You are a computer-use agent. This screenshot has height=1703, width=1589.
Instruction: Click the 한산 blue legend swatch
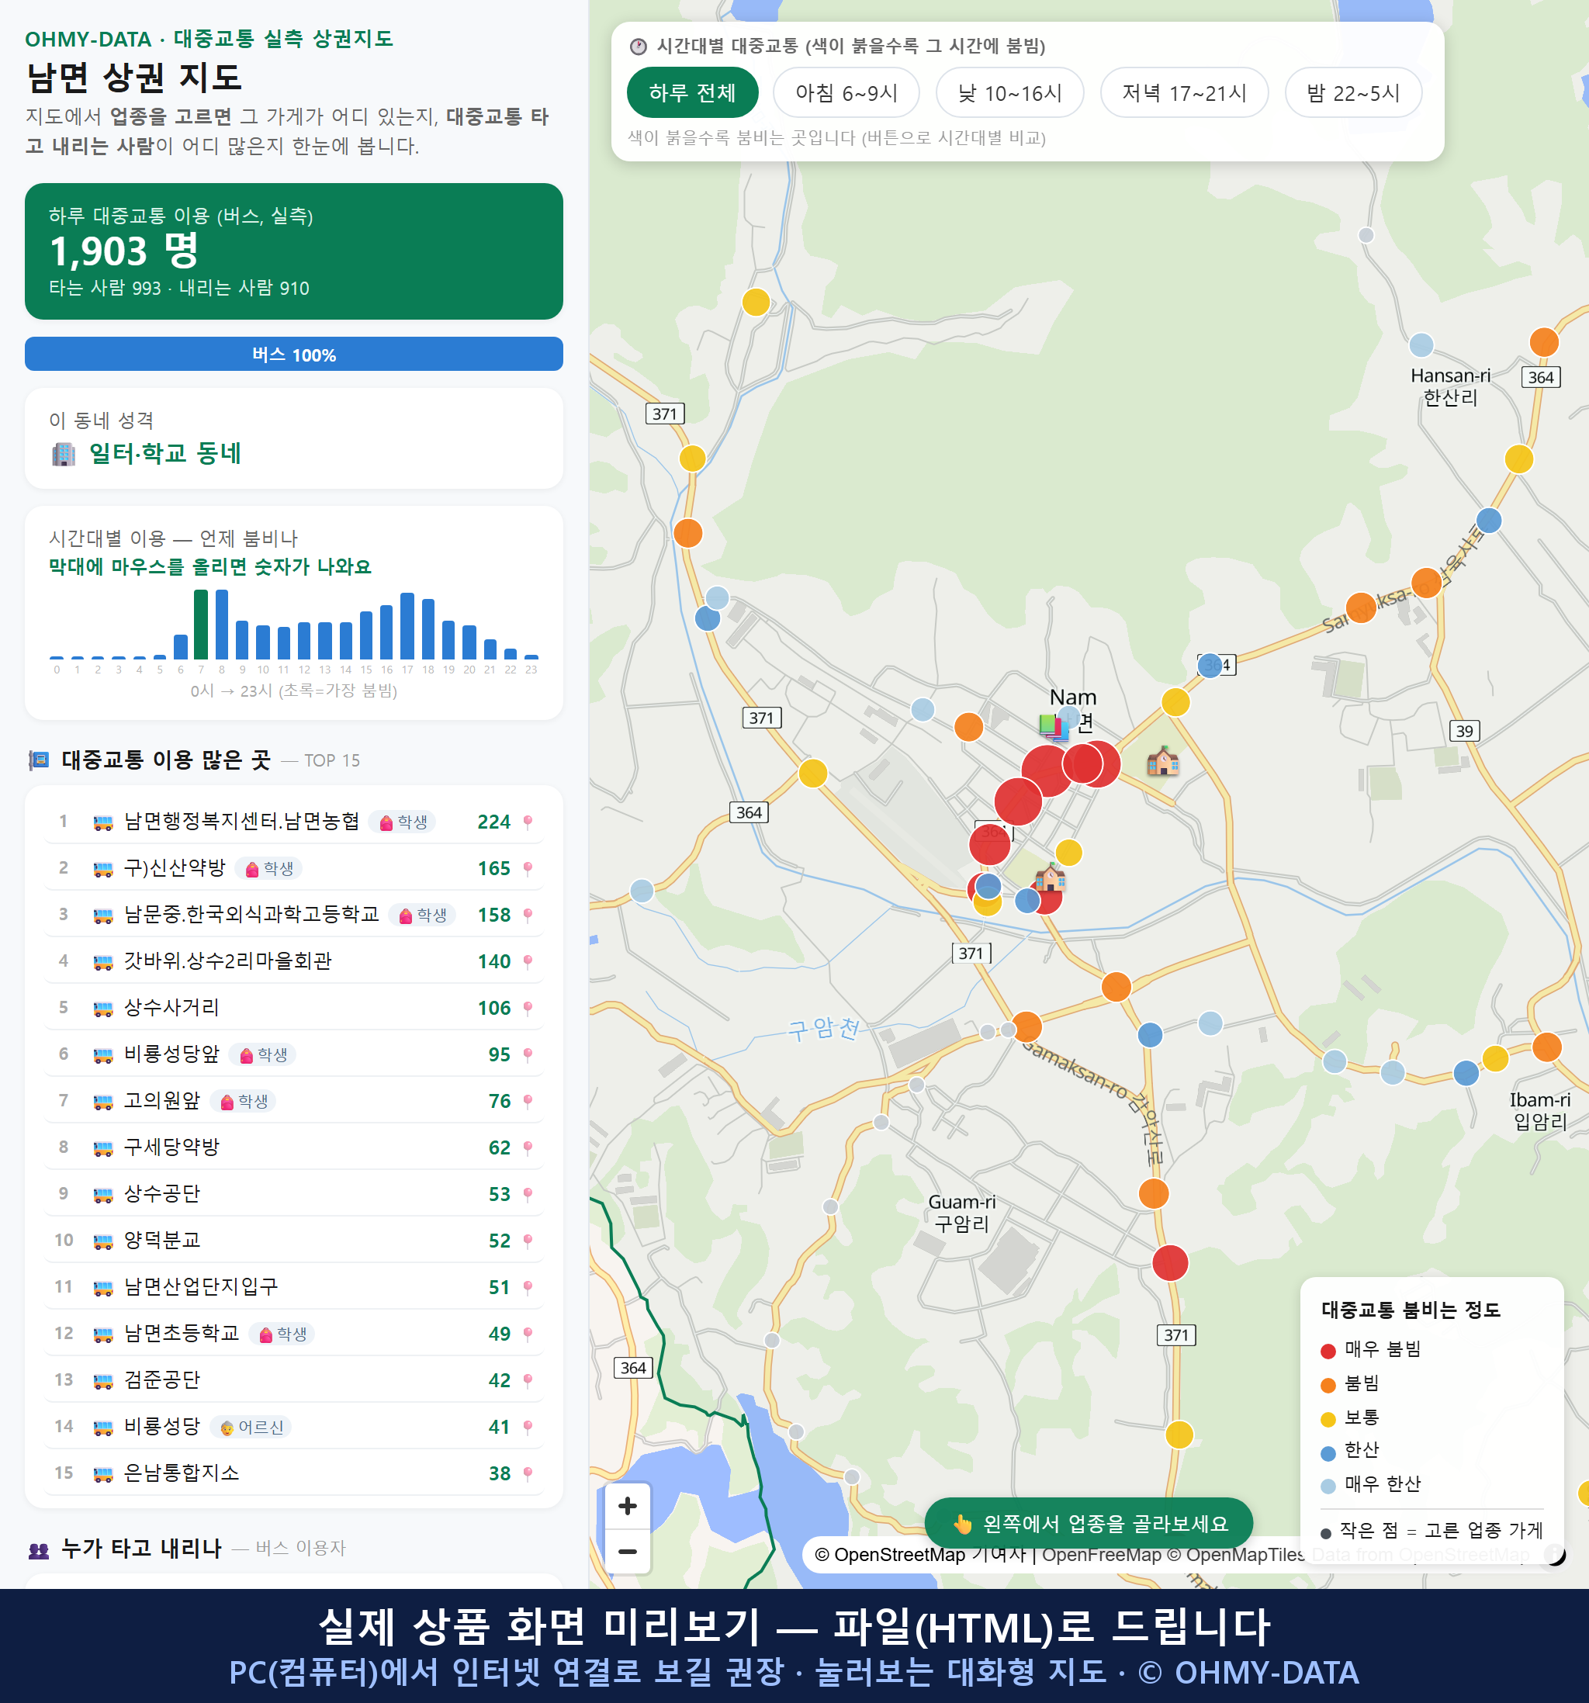1328,1453
